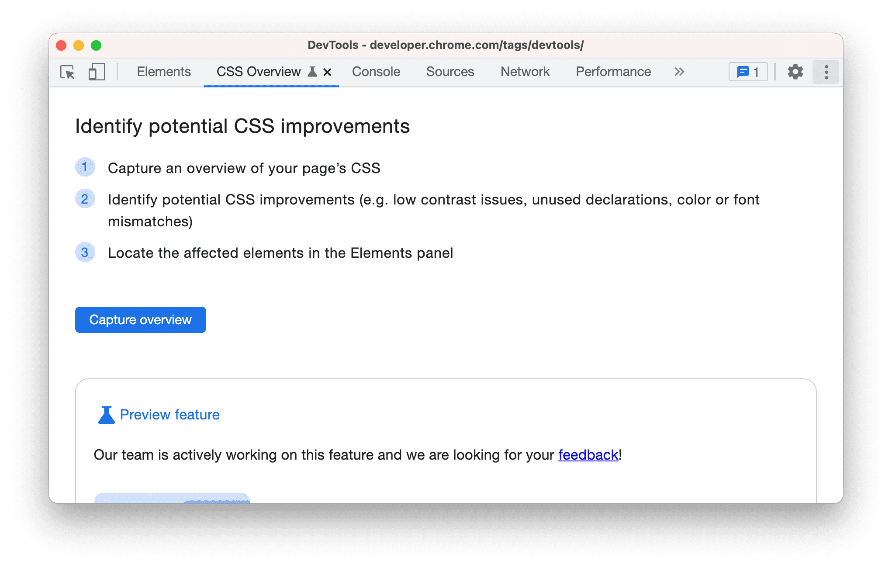Click the inspect element pointer icon
The image size is (892, 568).
click(x=66, y=72)
